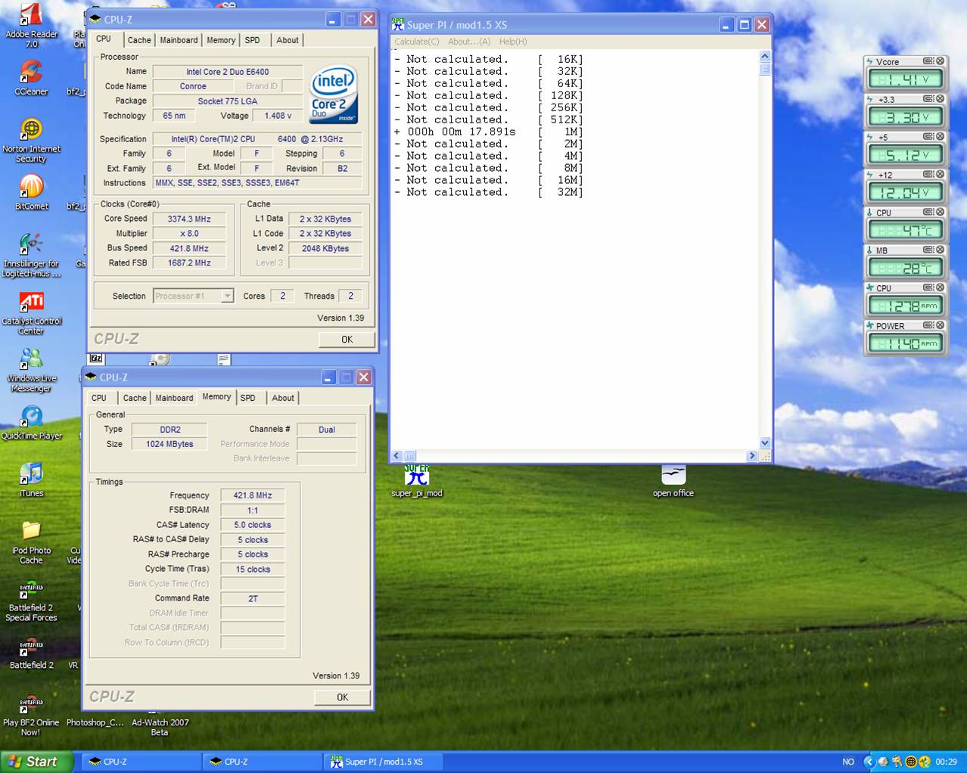Open Mainboard tab in bottom CPU-Z window
This screenshot has width=967, height=773.
pyautogui.click(x=174, y=398)
